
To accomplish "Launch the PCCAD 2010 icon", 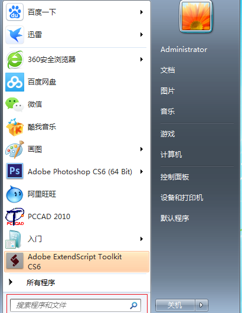I will 15,217.
